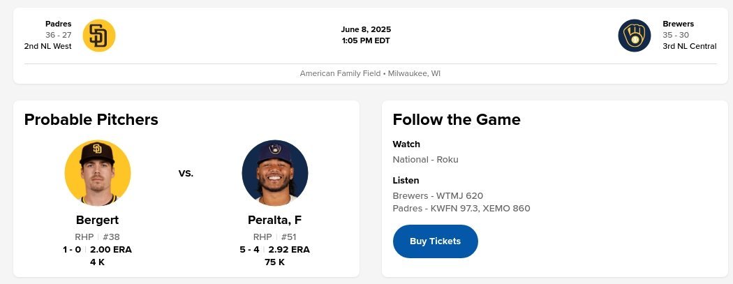Click the Padres team name
This screenshot has height=284, width=733.
[59, 24]
